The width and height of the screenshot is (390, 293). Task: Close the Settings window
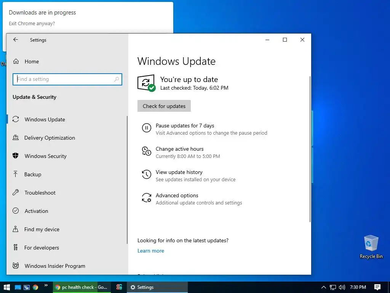302,40
